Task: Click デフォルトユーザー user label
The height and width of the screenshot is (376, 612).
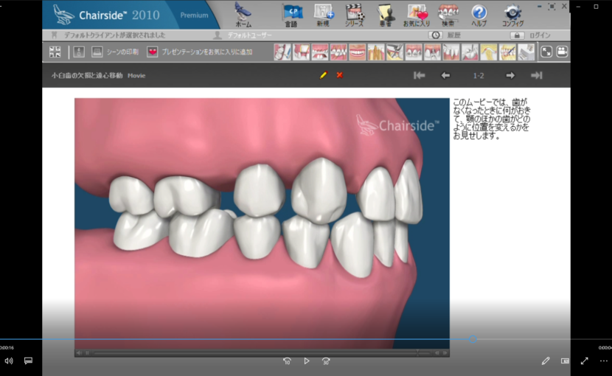Action: (249, 35)
